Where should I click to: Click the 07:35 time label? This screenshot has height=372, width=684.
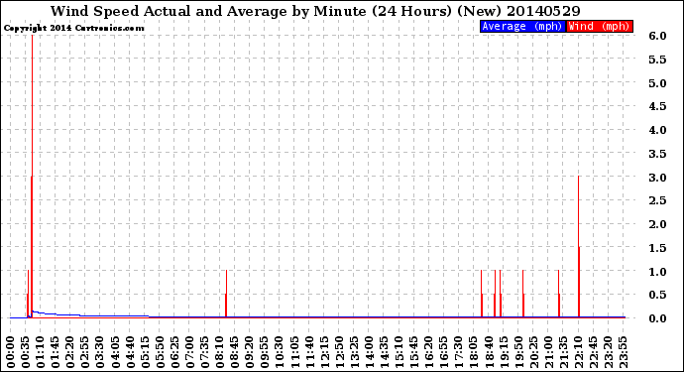[x=204, y=352]
